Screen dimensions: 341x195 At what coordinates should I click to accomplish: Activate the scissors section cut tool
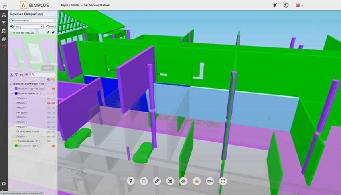coord(170,181)
